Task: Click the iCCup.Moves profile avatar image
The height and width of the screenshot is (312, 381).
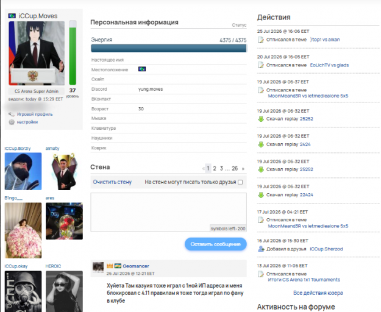Action: tap(37, 53)
